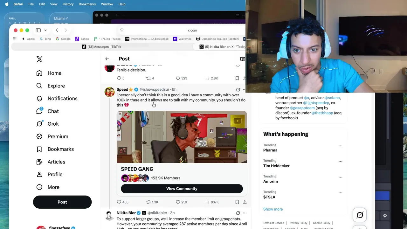This screenshot has width=407, height=229.
Task: Open History menu in menu bar
Action: pos(68,4)
